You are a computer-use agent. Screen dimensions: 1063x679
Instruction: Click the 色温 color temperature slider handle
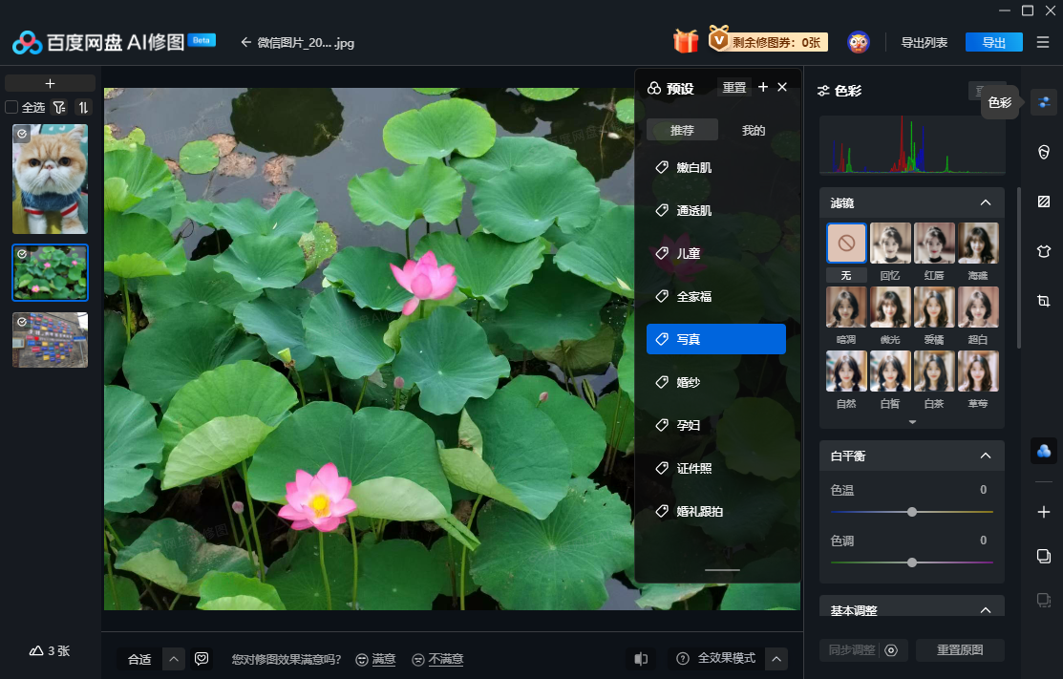[x=912, y=512]
